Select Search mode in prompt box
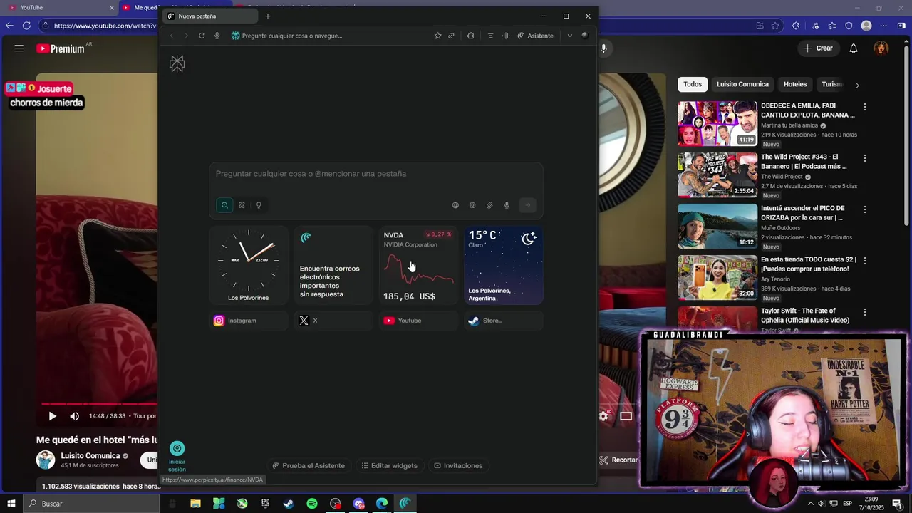912x513 pixels. coord(224,205)
